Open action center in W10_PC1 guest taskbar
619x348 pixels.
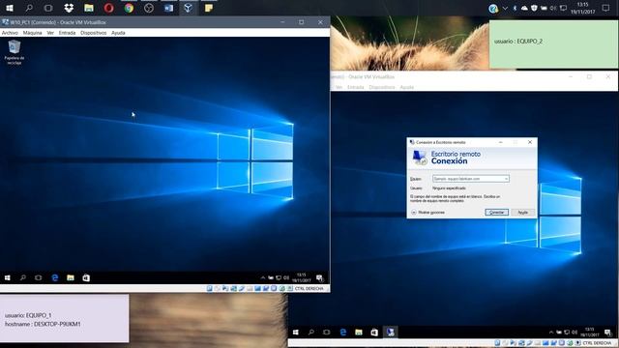[x=320, y=277]
